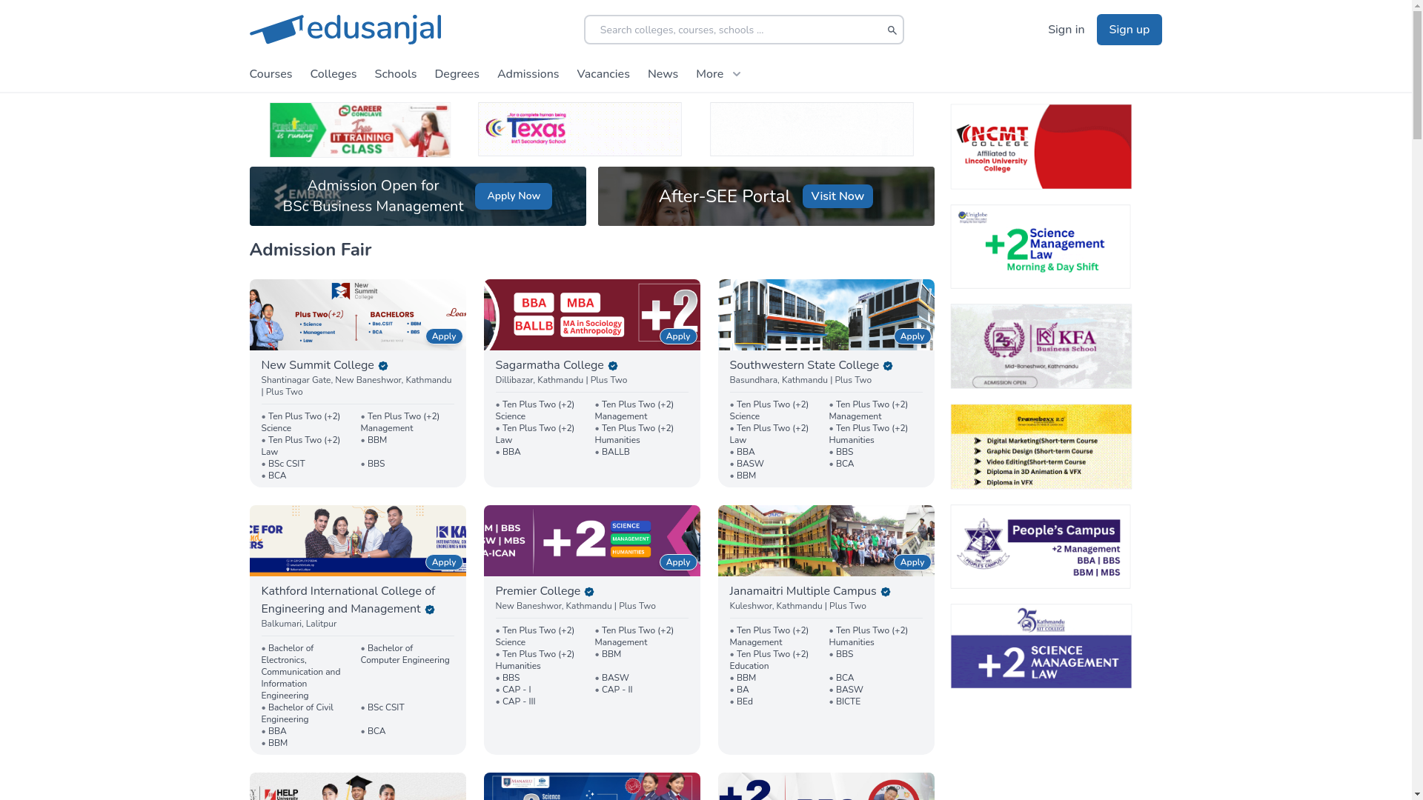Click Visit Now on After-SEE Portal
This screenshot has width=1423, height=800.
tap(837, 196)
